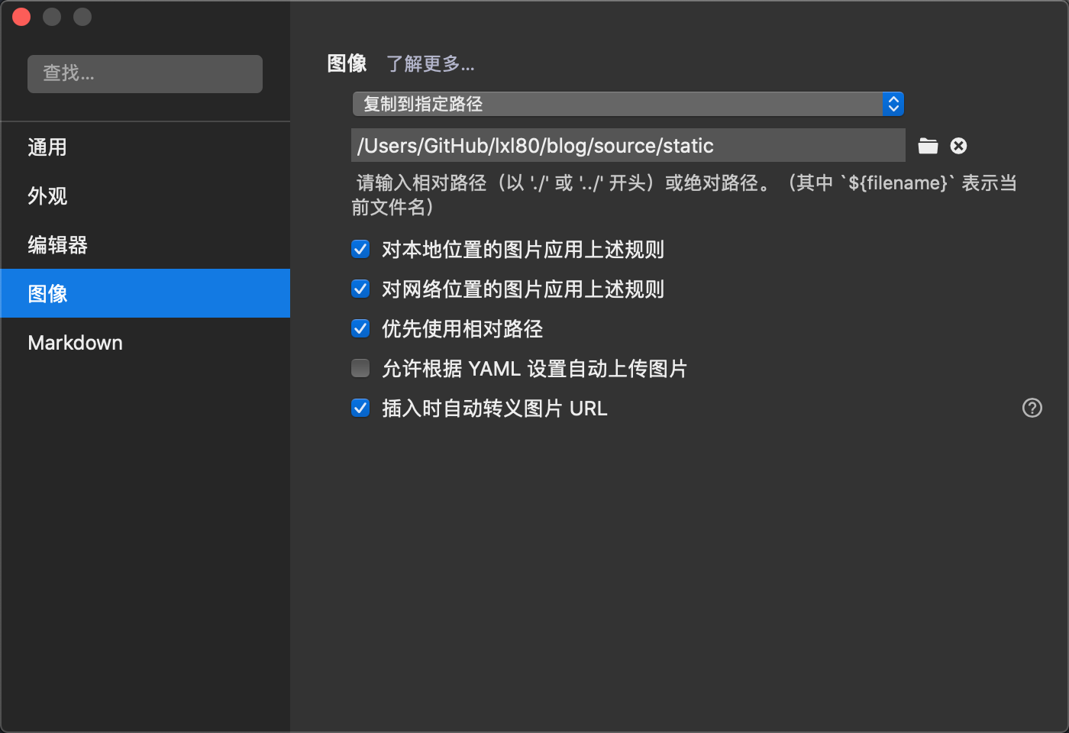Minimize the preferences window
This screenshot has width=1069, height=733.
(x=52, y=16)
